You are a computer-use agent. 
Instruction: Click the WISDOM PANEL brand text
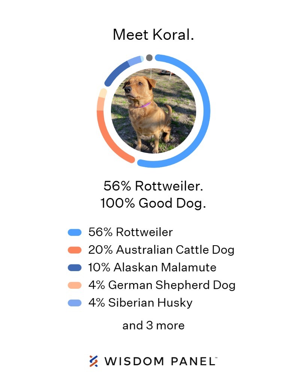(x=160, y=361)
